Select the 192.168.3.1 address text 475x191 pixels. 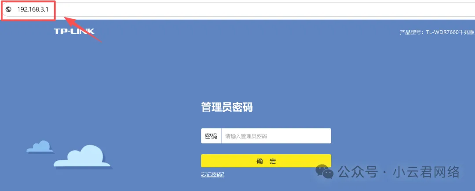pos(32,10)
